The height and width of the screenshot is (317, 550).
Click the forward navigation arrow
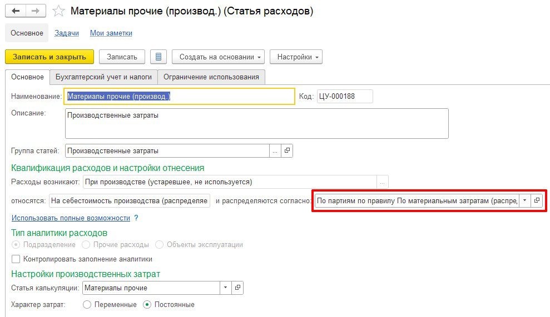[x=35, y=11]
